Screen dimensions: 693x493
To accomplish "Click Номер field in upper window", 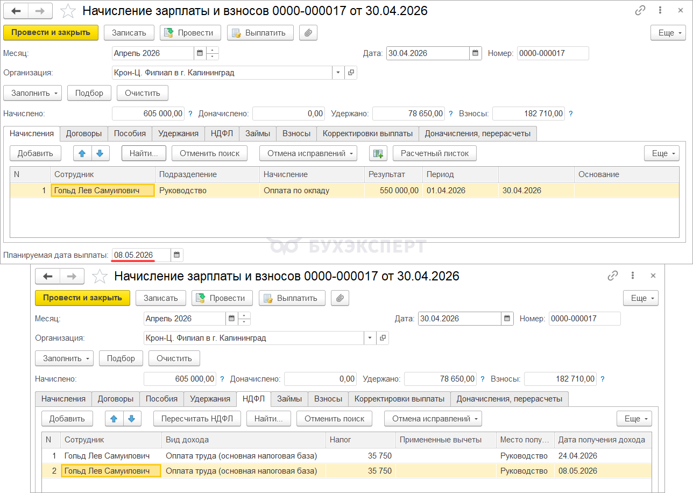I will 553,53.
